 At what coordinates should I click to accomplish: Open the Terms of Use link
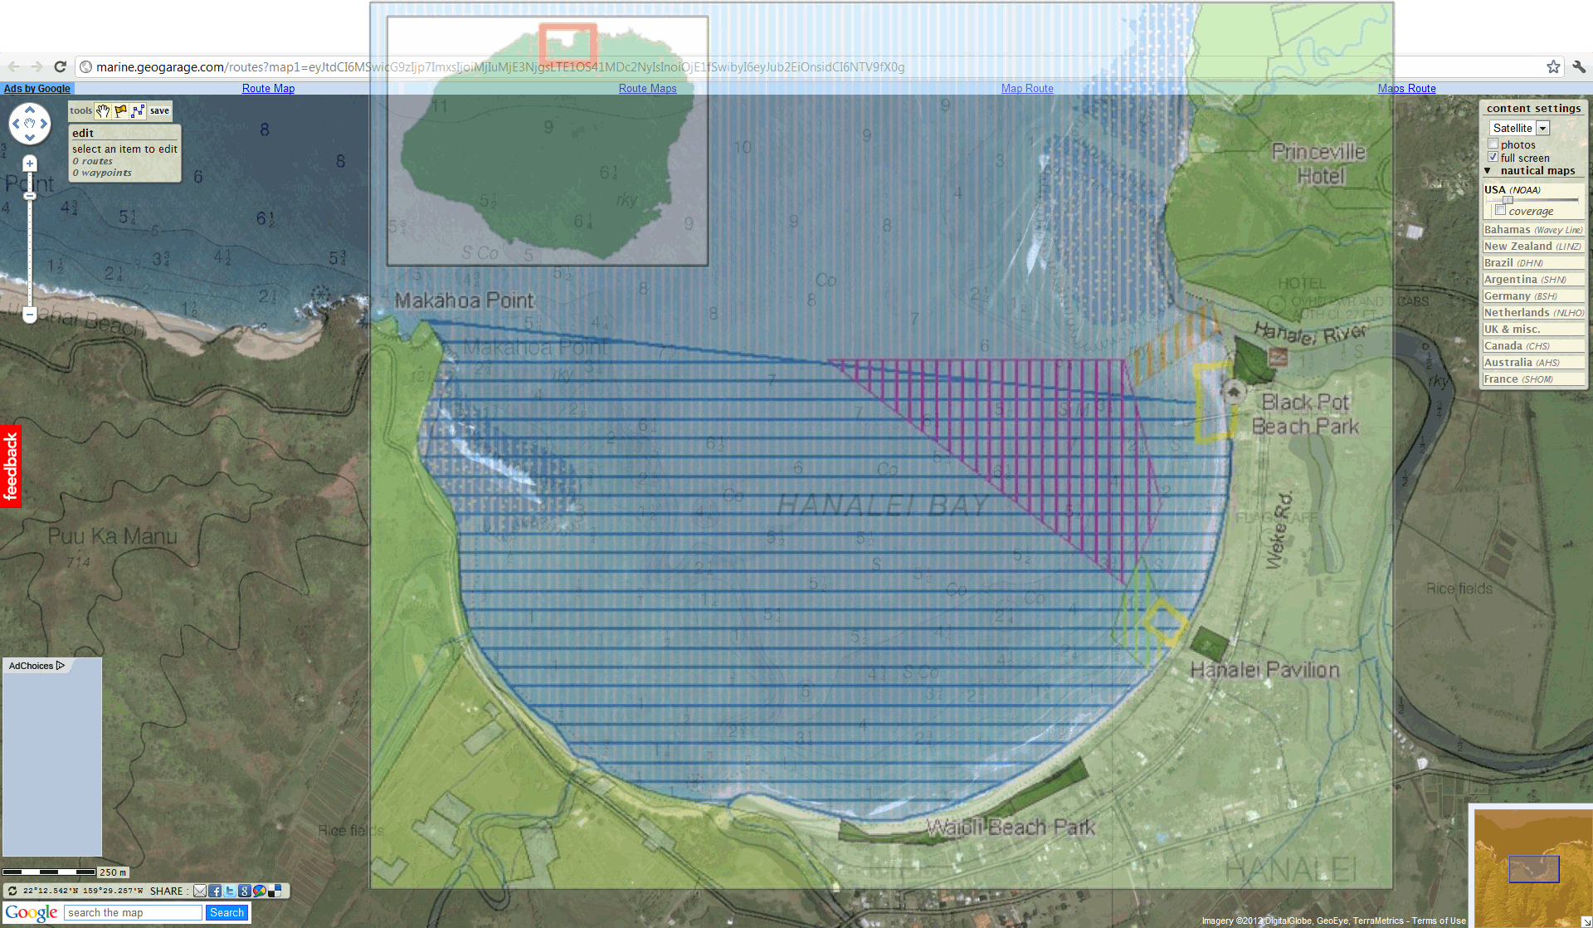click(x=1439, y=921)
